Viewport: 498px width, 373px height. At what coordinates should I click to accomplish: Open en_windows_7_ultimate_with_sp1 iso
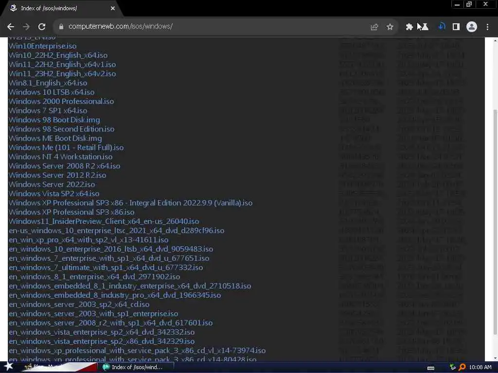pyautogui.click(x=106, y=268)
